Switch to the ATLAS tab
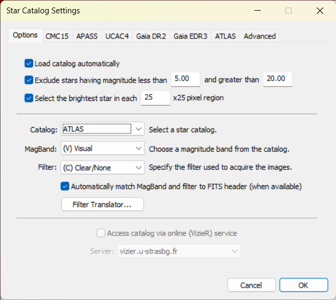Image resolution: width=336 pixels, height=300 pixels. (225, 36)
